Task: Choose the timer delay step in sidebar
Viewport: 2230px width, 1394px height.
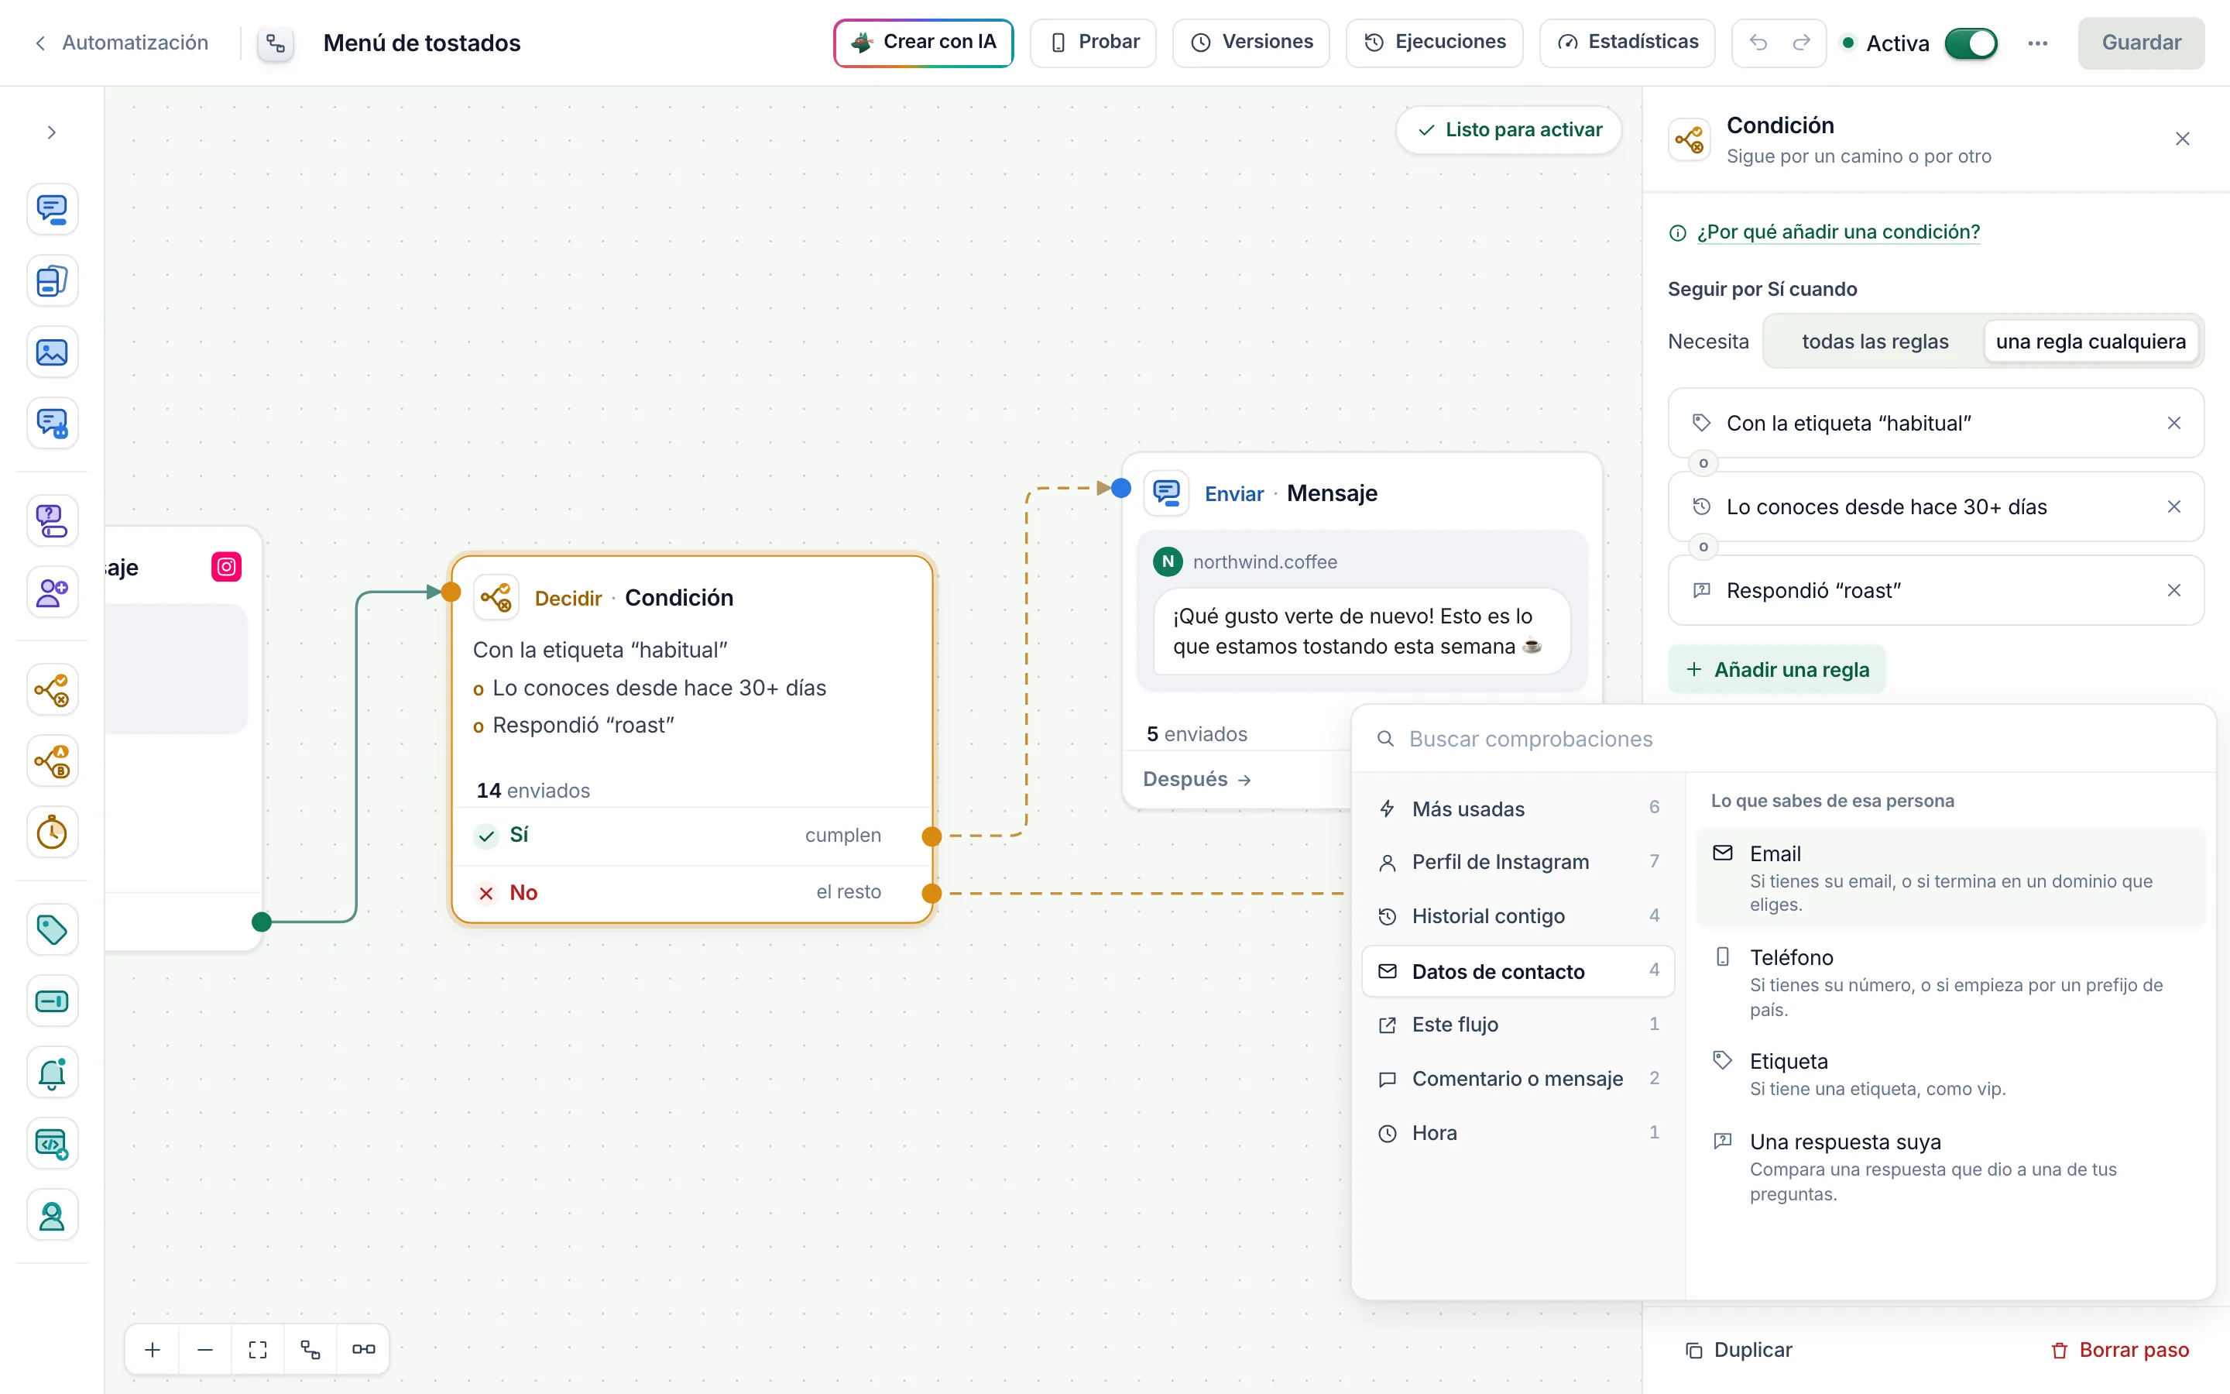Action: [52, 833]
